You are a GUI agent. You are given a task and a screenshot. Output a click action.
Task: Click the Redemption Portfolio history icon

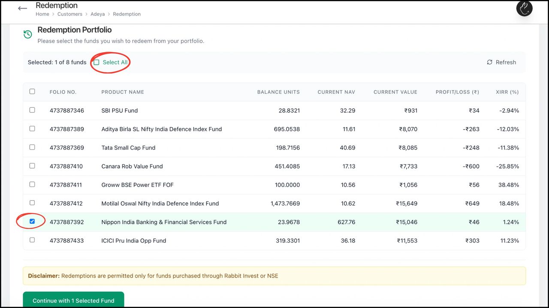28,34
